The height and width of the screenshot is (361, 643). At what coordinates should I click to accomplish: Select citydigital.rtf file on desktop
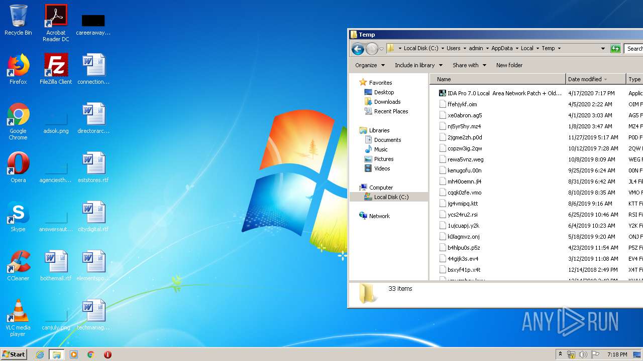point(93,217)
